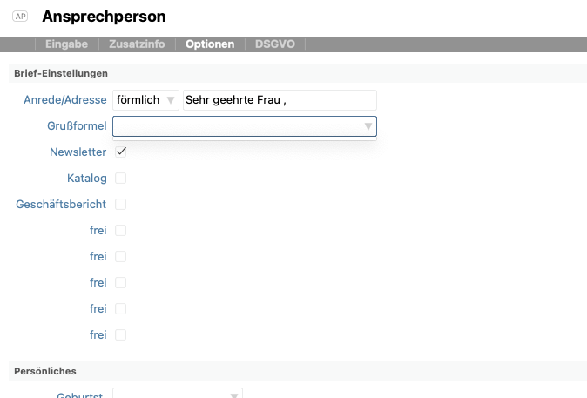Switch to the Eingabe tab

click(x=66, y=44)
